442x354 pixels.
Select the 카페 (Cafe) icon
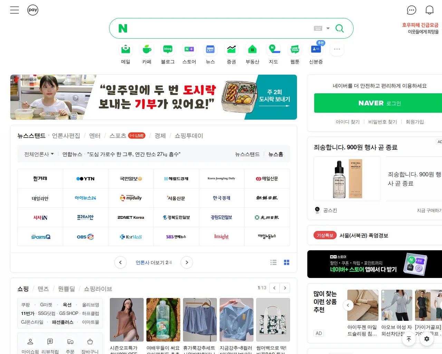146,49
